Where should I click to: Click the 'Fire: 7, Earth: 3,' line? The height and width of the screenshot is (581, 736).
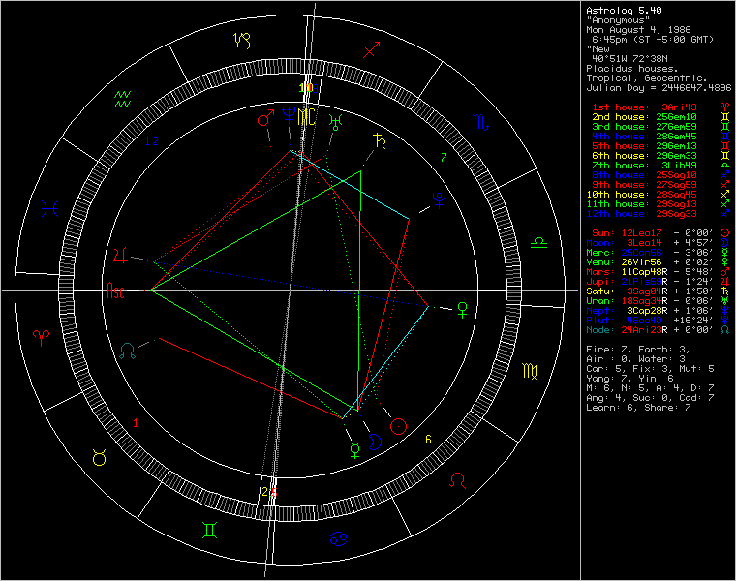[x=638, y=350]
